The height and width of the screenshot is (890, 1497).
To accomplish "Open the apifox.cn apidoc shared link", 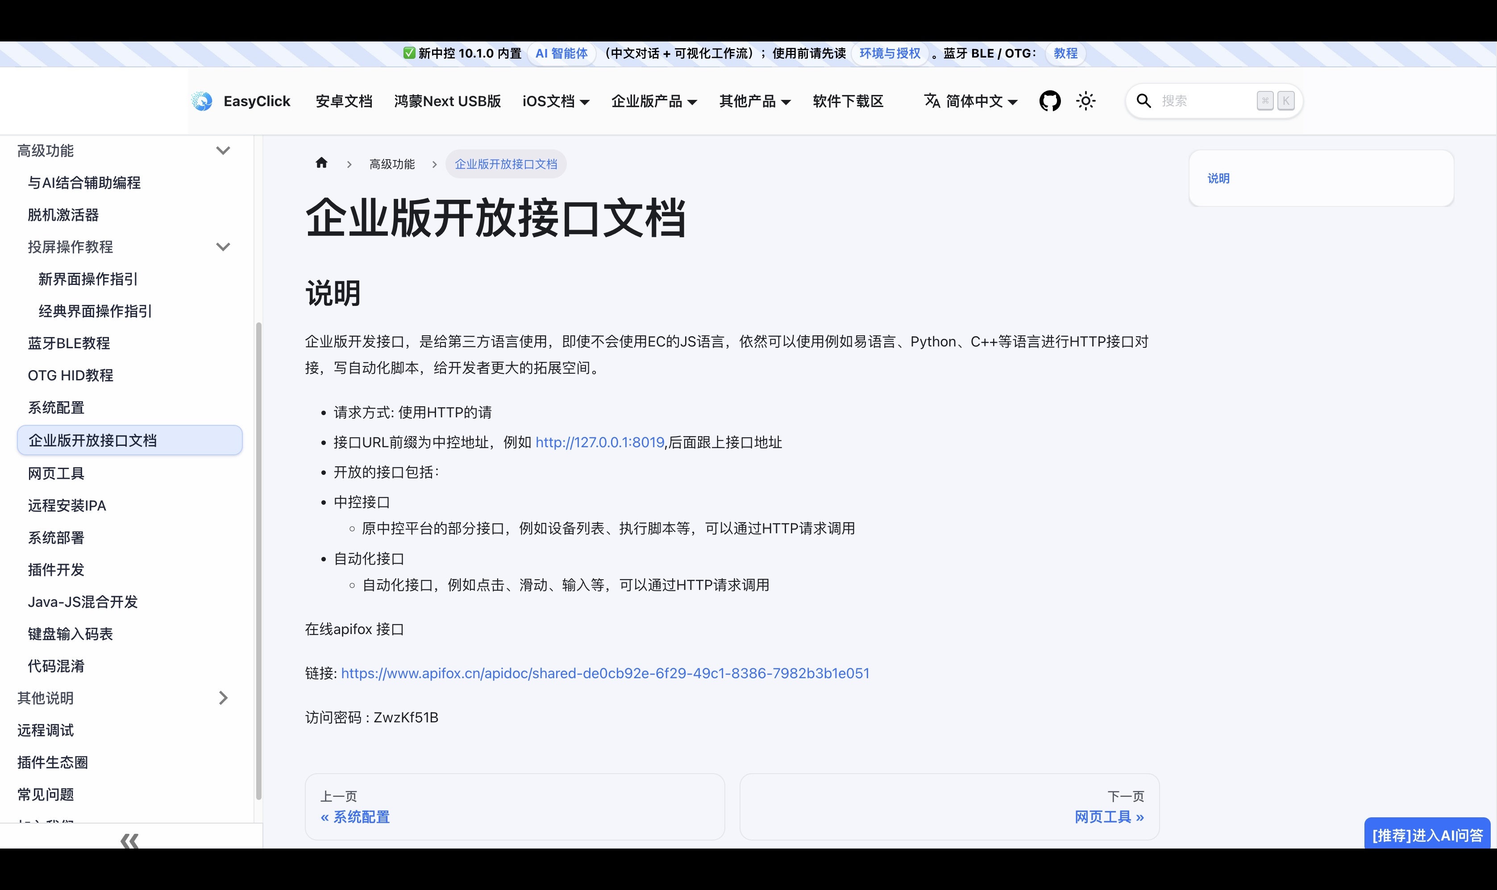I will point(605,673).
